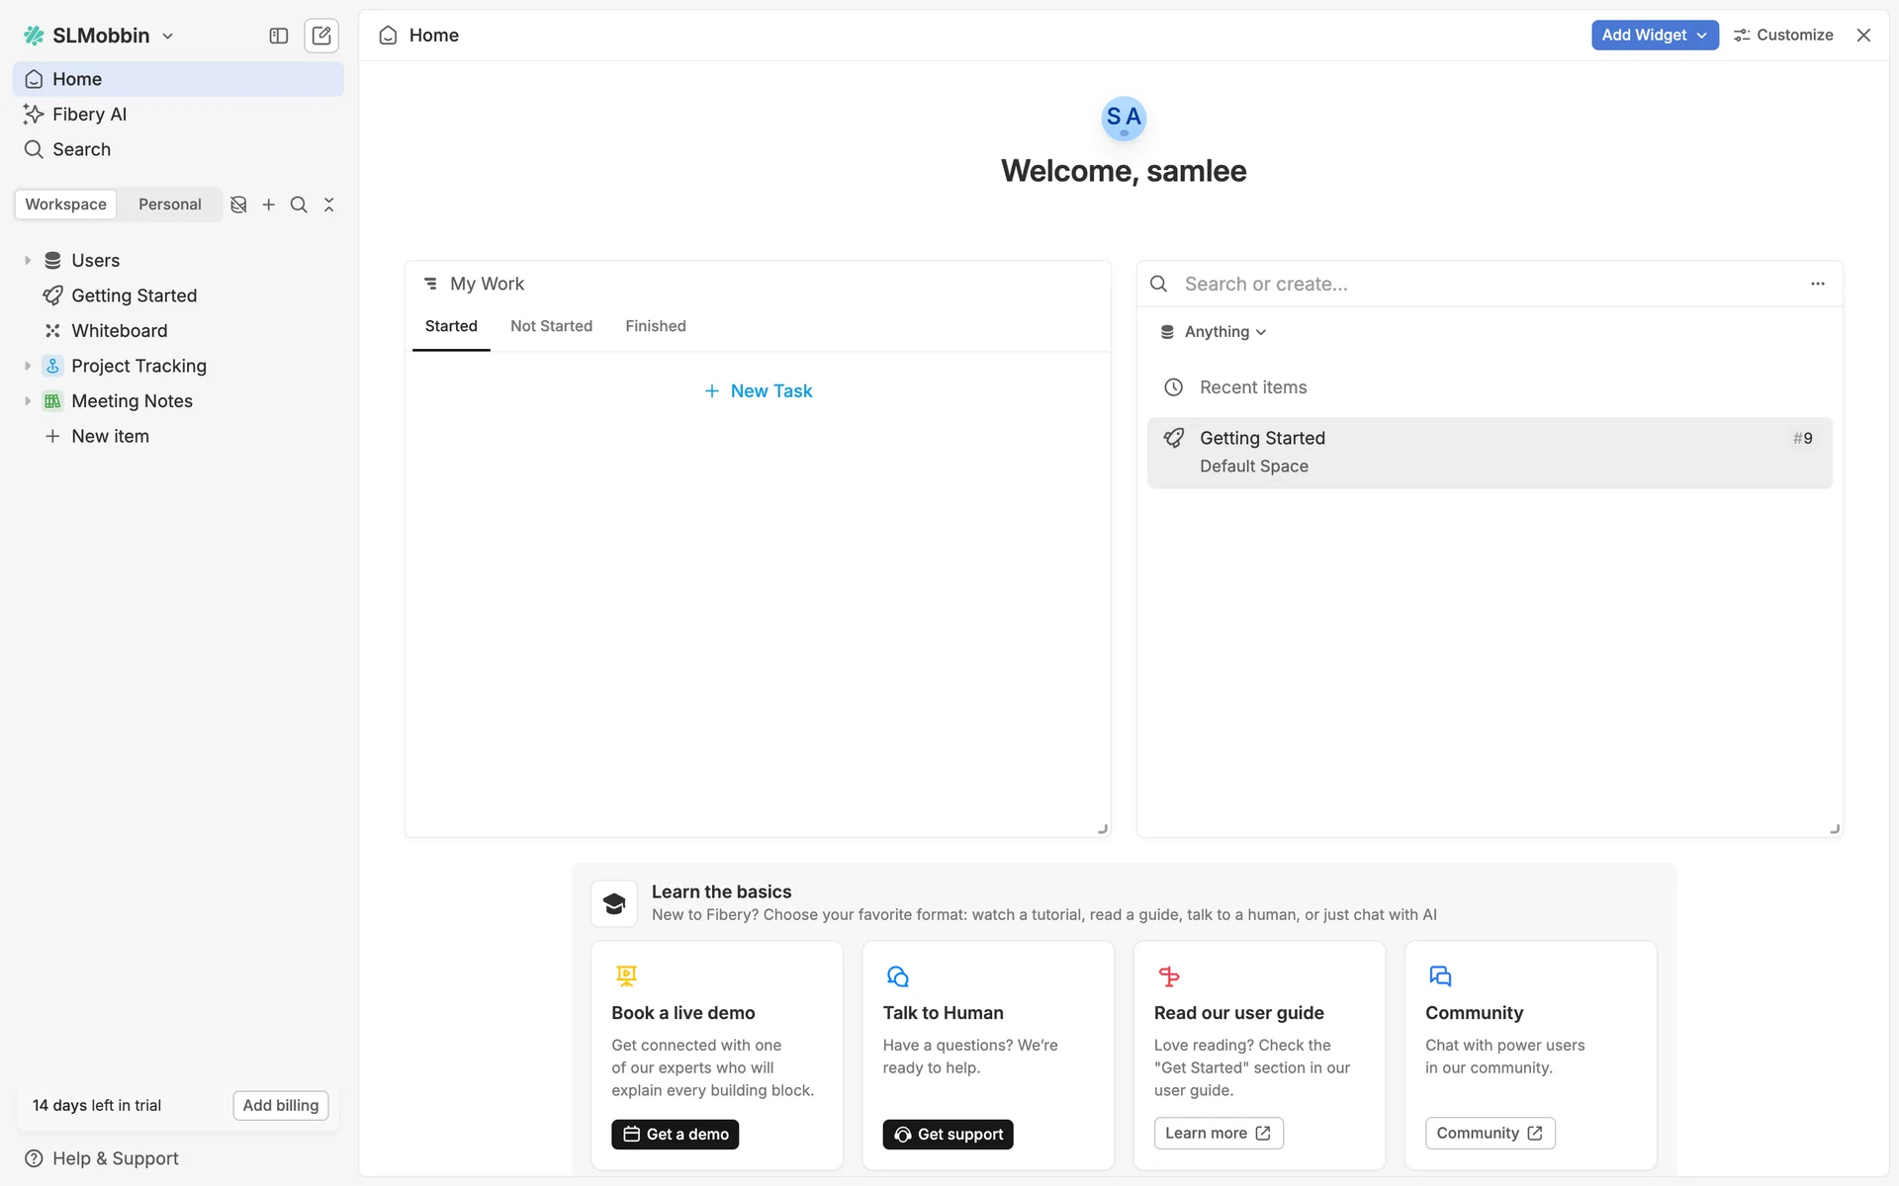This screenshot has width=1899, height=1186.
Task: Switch to Not Started tab
Action: coord(551,326)
